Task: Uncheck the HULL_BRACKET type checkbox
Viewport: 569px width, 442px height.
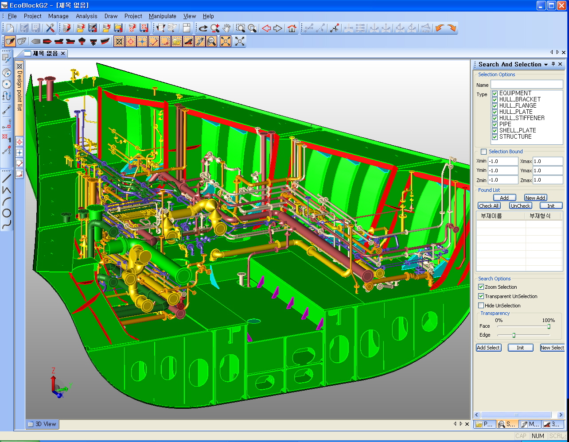Action: click(x=495, y=100)
